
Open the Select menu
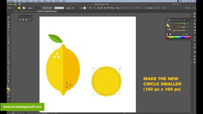(x=39, y=1)
